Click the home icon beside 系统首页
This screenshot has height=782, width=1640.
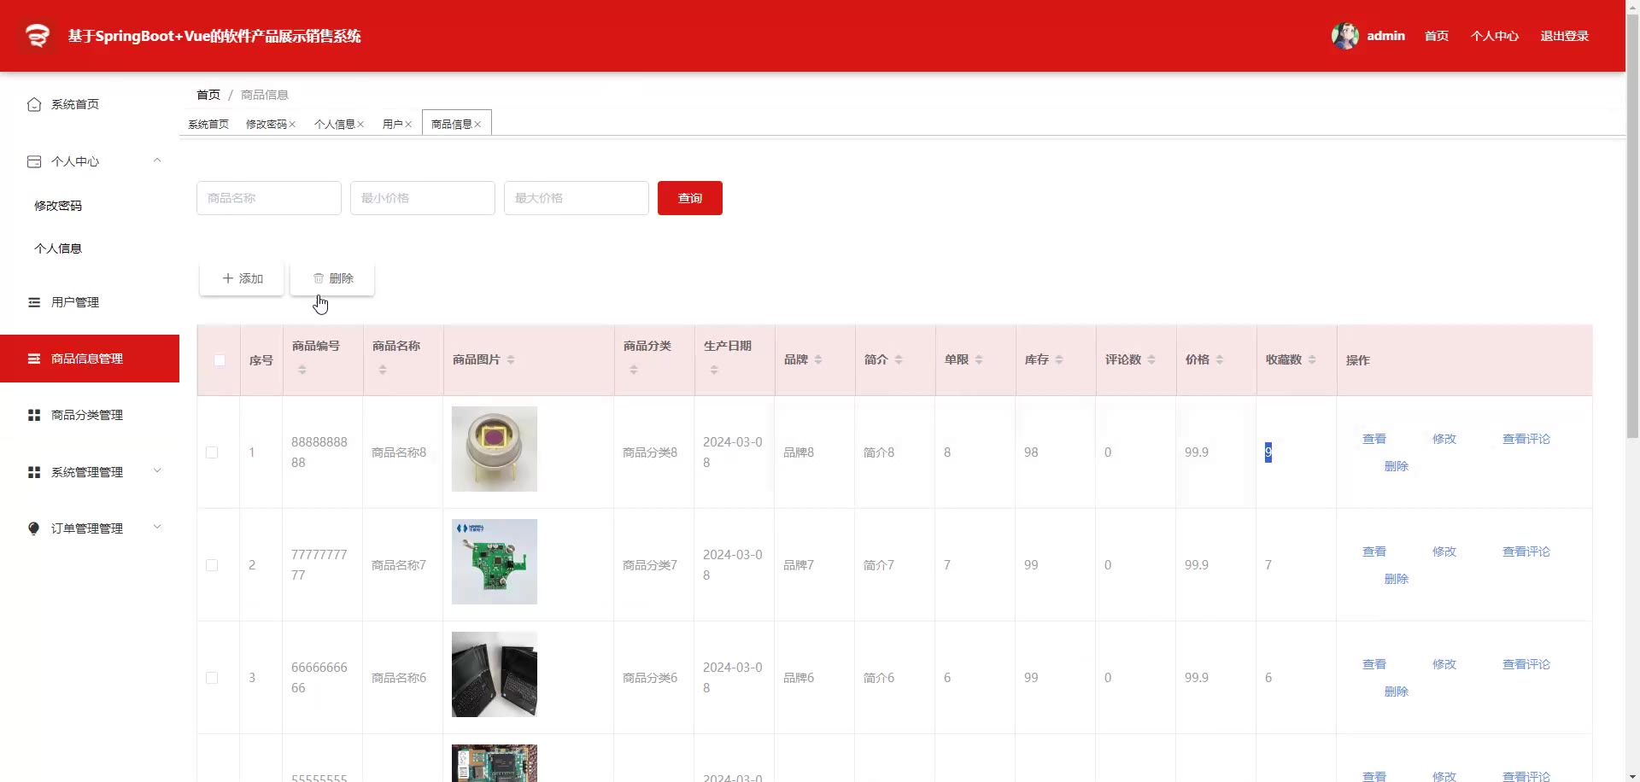(34, 104)
